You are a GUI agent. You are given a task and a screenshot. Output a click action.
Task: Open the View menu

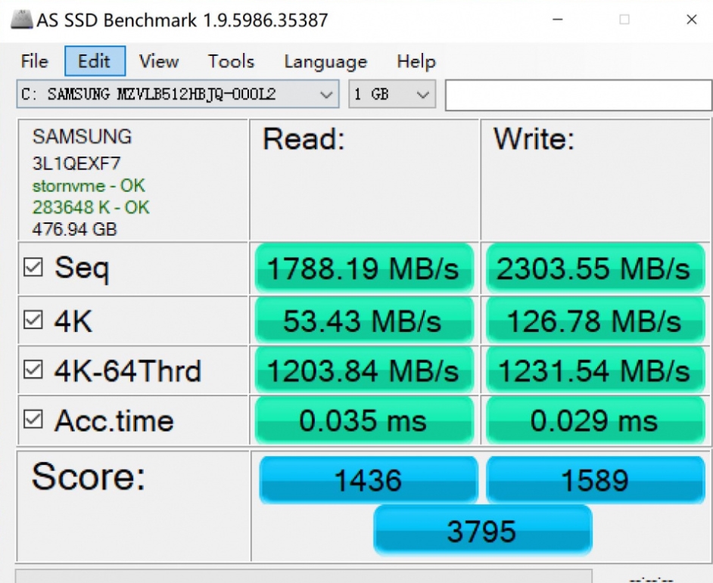pyautogui.click(x=159, y=61)
